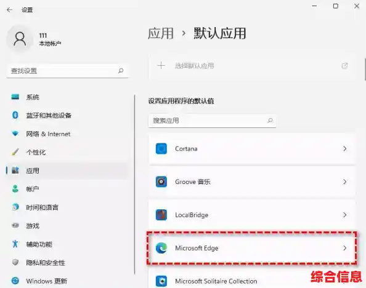Select the 应用 settings category
The width and height of the screenshot is (366, 288).
click(x=67, y=170)
